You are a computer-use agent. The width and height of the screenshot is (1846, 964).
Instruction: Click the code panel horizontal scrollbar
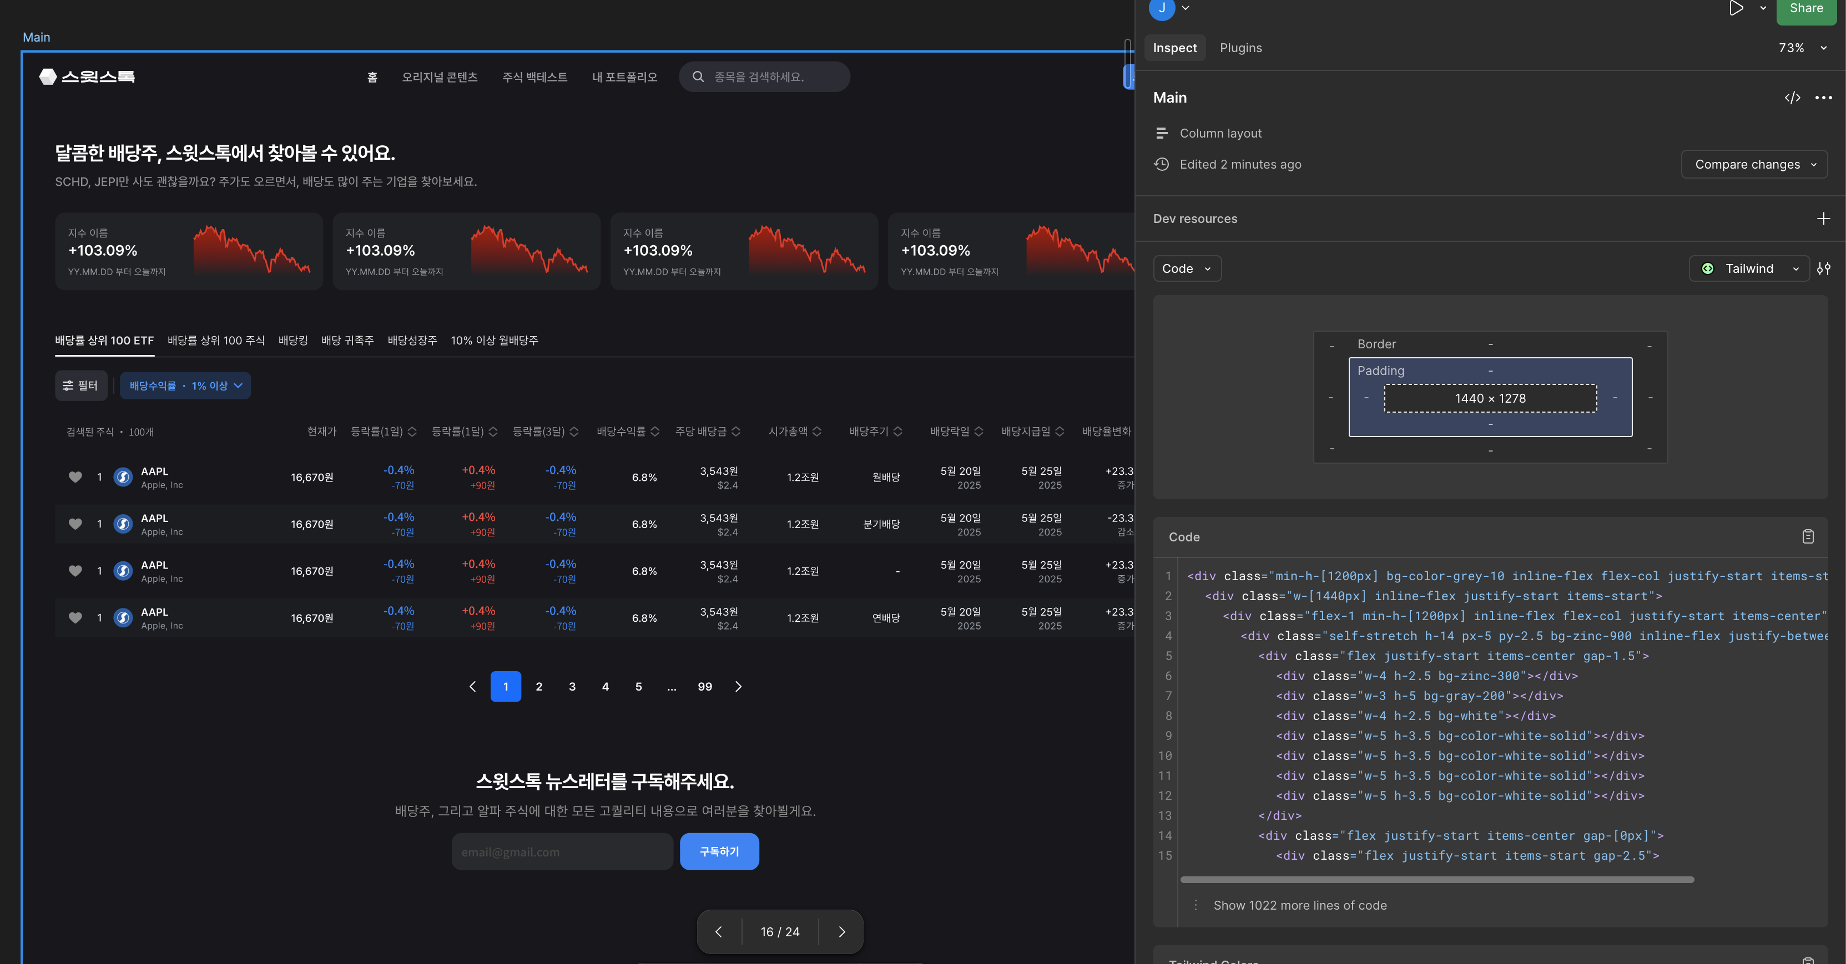click(x=1437, y=880)
